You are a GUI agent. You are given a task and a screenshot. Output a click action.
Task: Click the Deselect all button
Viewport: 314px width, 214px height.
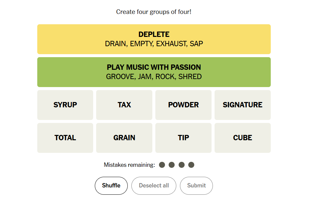tap(154, 186)
